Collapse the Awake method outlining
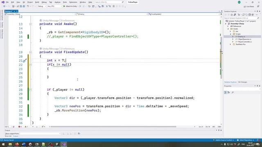The height and width of the screenshot is (147, 262). click(30, 24)
